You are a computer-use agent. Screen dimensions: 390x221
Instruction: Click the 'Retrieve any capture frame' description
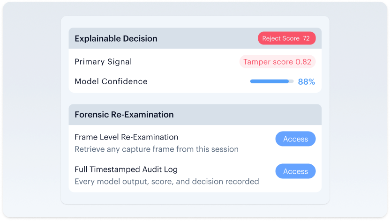pos(157,149)
